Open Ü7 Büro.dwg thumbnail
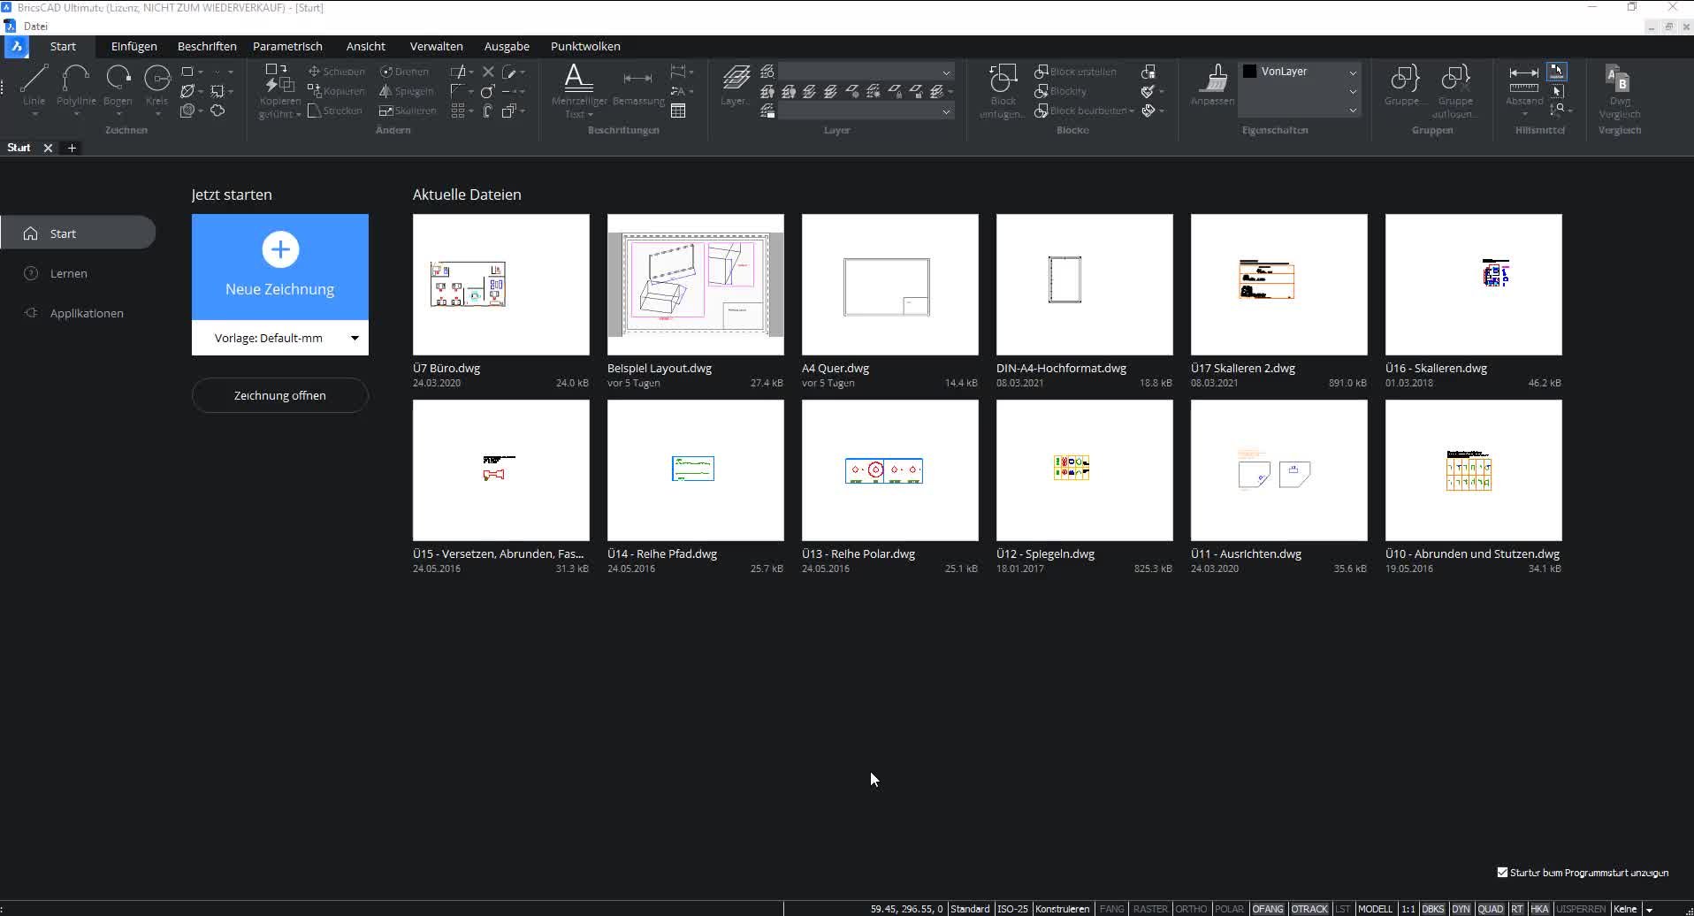This screenshot has height=916, width=1694. coord(501,285)
